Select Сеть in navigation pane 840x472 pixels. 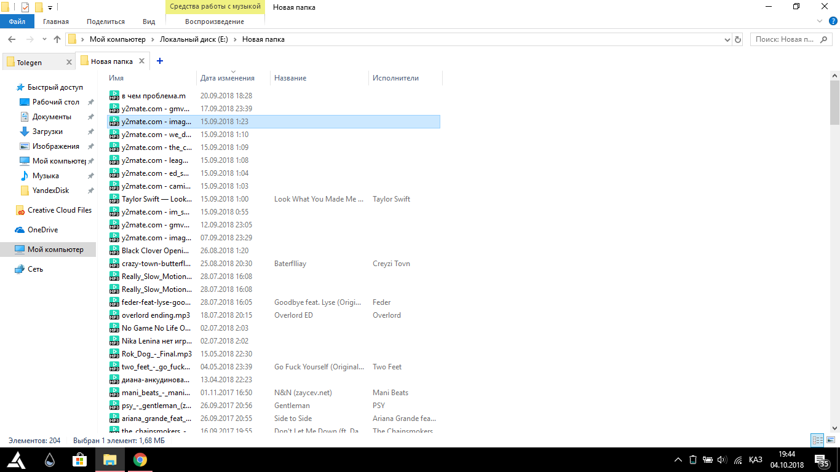(x=35, y=269)
